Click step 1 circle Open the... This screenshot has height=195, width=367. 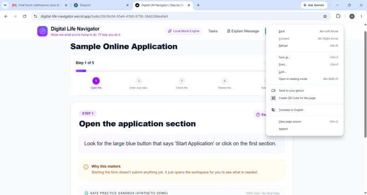tap(96, 81)
